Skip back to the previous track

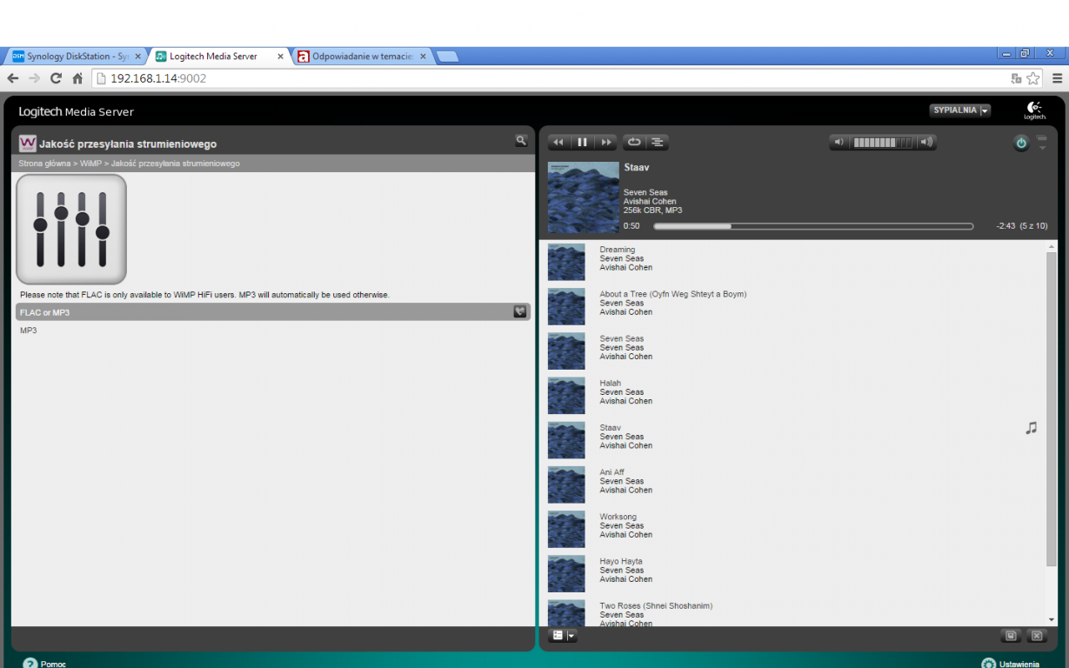coord(558,143)
